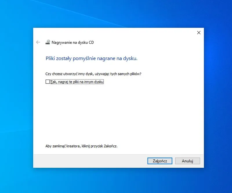
Task: Click the word 'Zakończ' in the instruction sentence
Action: 110,146
